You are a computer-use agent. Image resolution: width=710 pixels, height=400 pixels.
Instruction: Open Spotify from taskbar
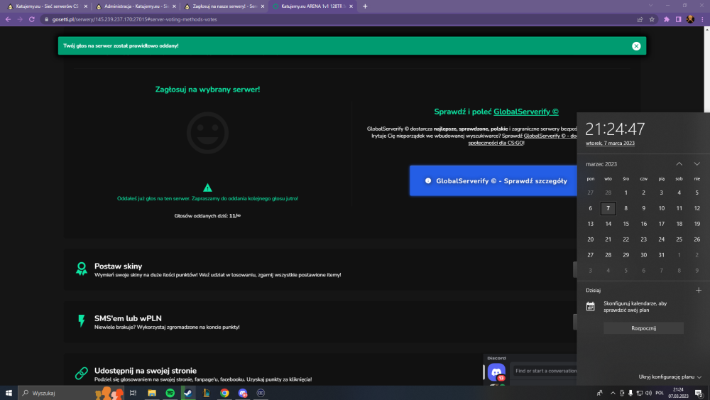(170, 393)
